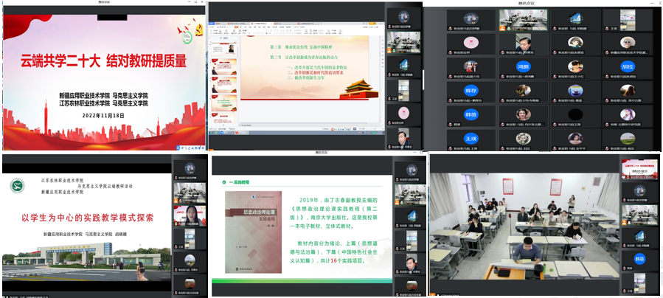663x298 pixels.
Task: Click the 王涛 projector room tile in gallery
Action: [628, 20]
